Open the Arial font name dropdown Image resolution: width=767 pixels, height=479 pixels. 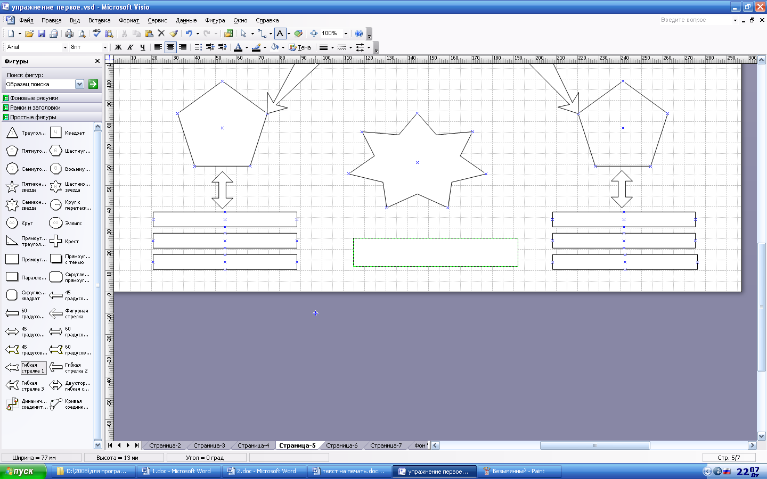(x=66, y=47)
